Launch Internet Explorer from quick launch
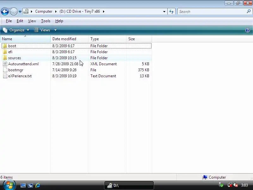Image resolution: width=253 pixels, height=190 pixels. tap(38, 185)
